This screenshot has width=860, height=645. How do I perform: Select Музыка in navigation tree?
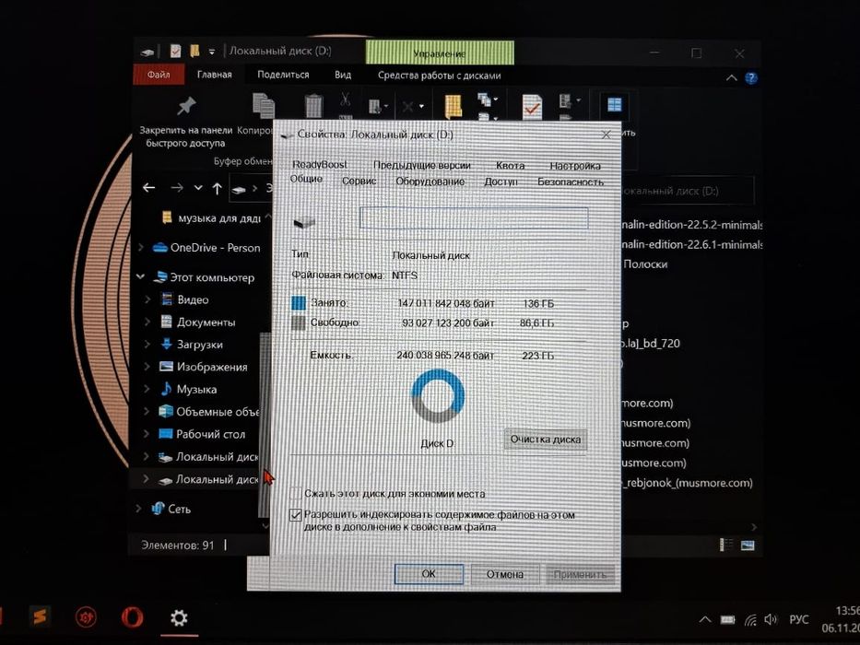[x=196, y=390]
